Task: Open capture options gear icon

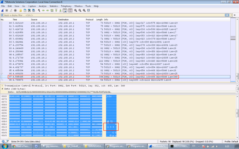Action: (15, 10)
